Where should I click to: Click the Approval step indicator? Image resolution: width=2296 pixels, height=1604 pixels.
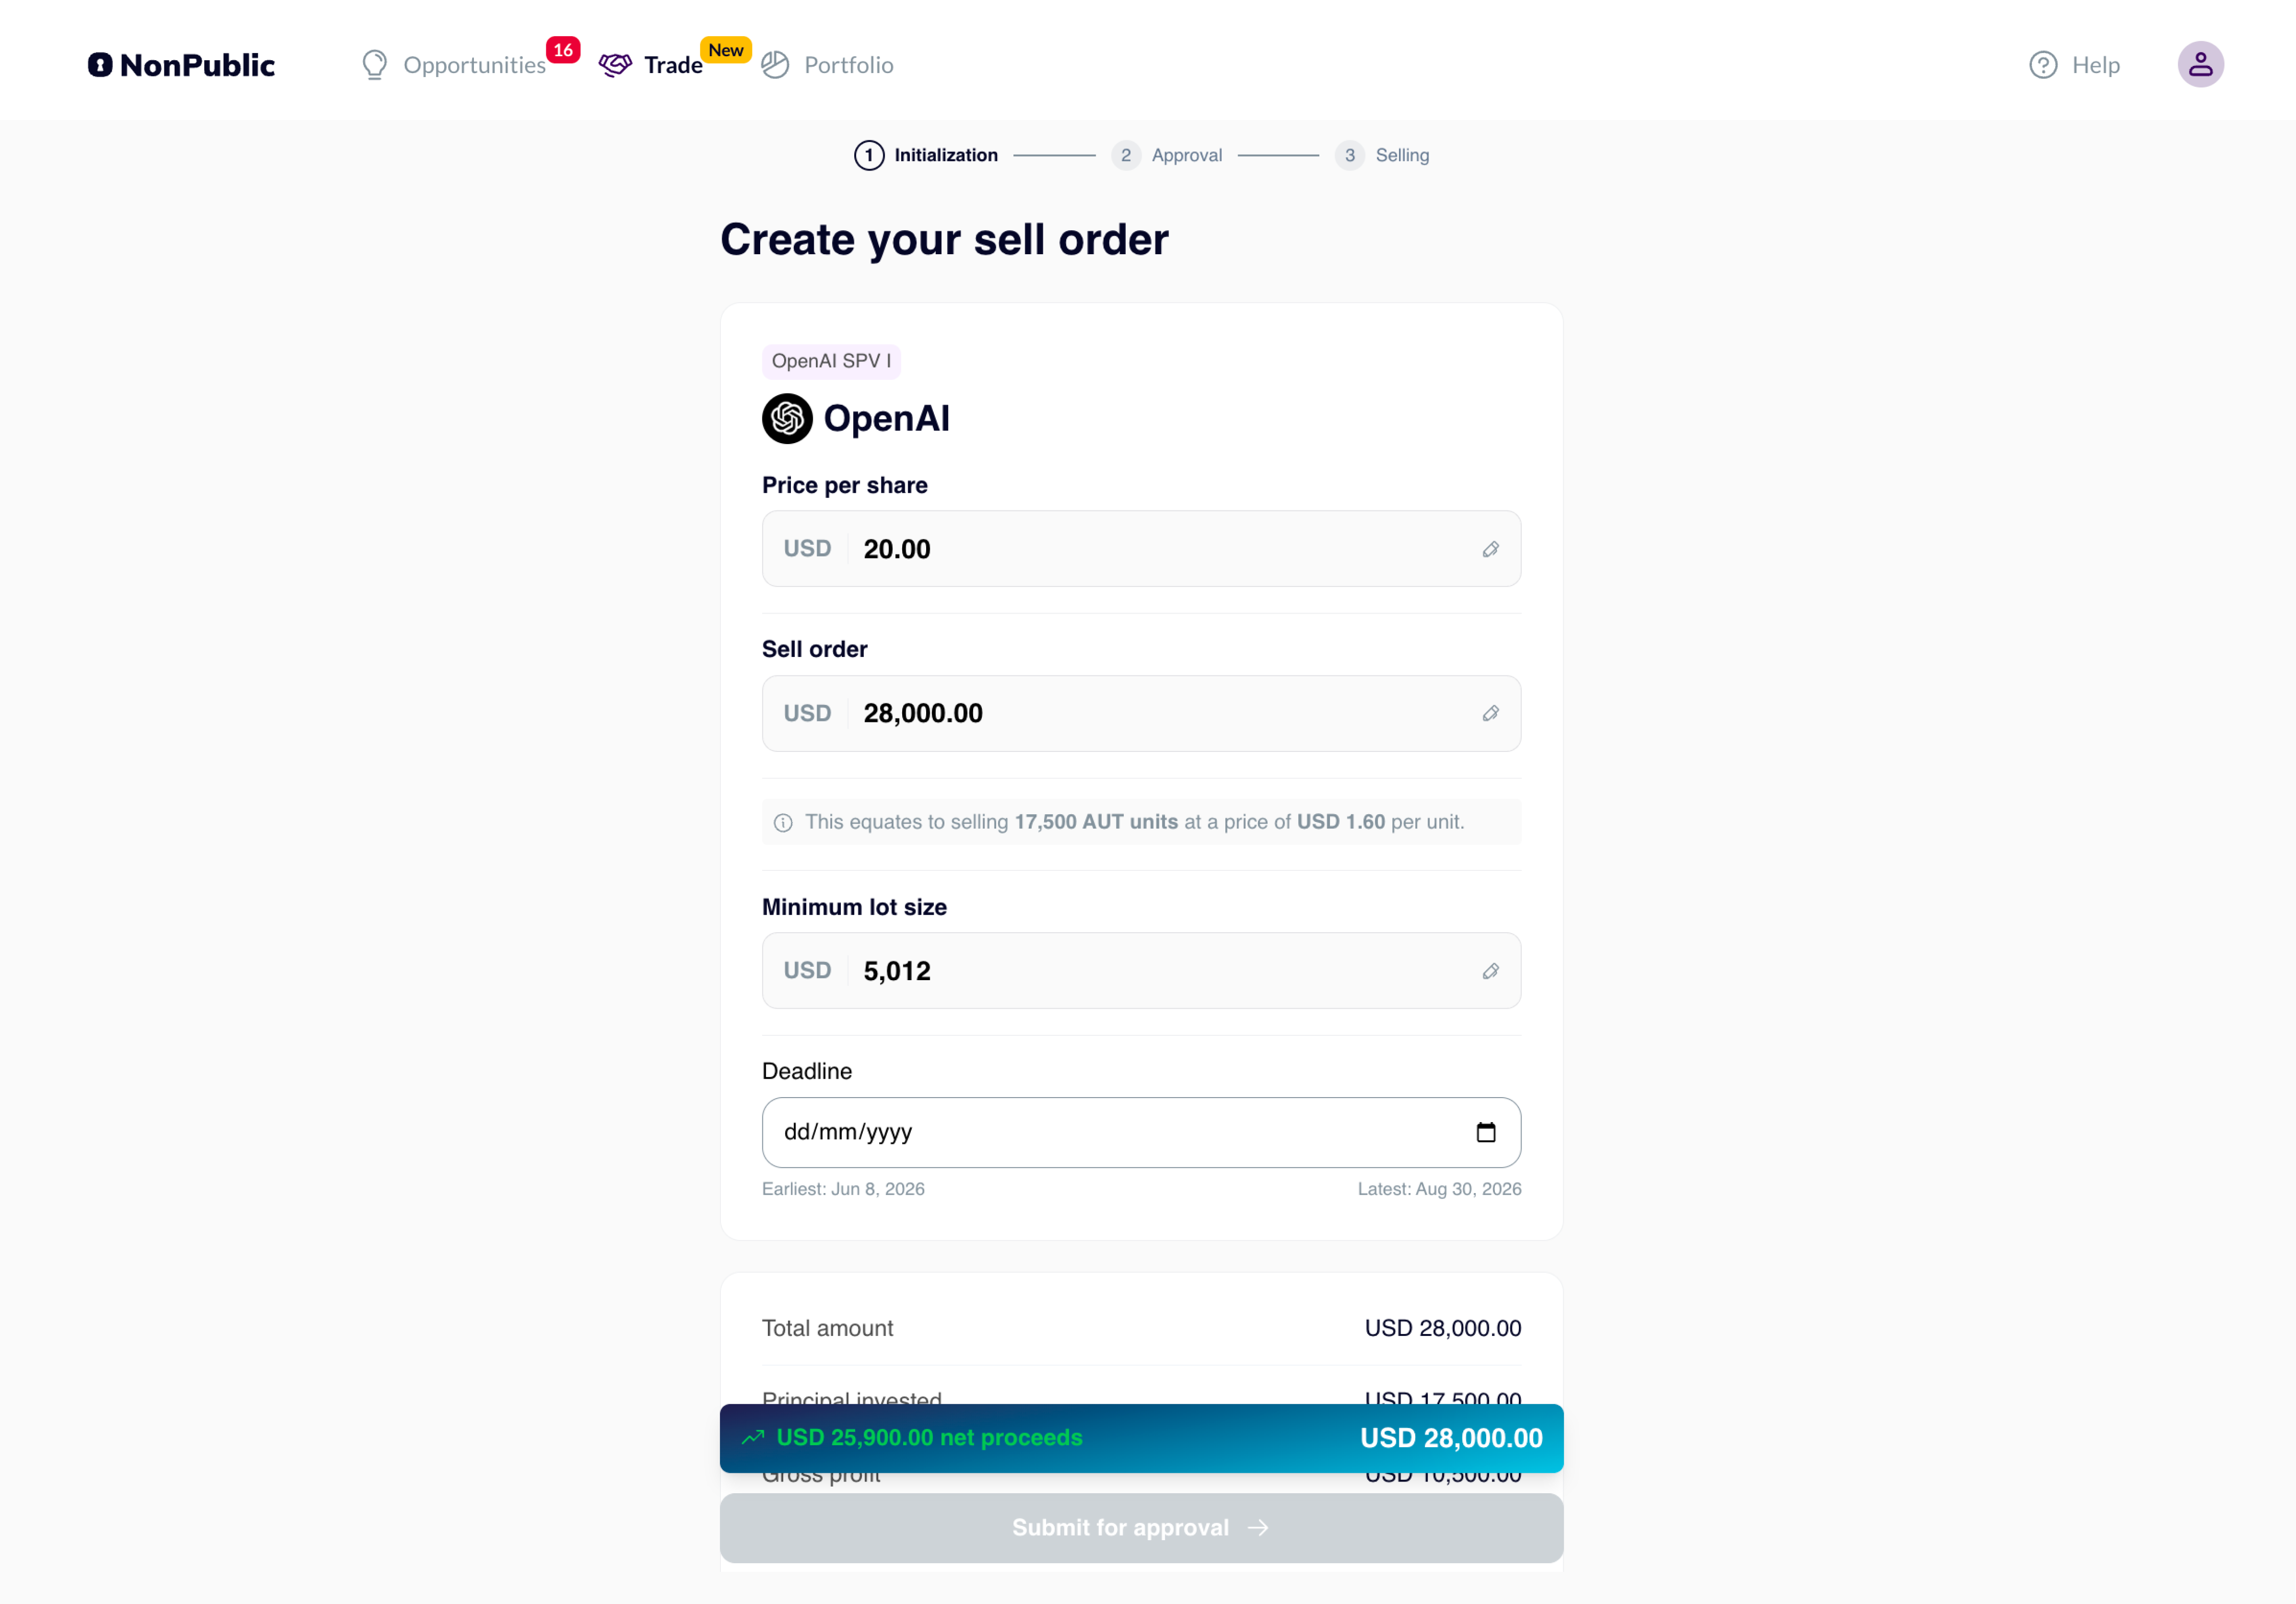tap(1166, 155)
